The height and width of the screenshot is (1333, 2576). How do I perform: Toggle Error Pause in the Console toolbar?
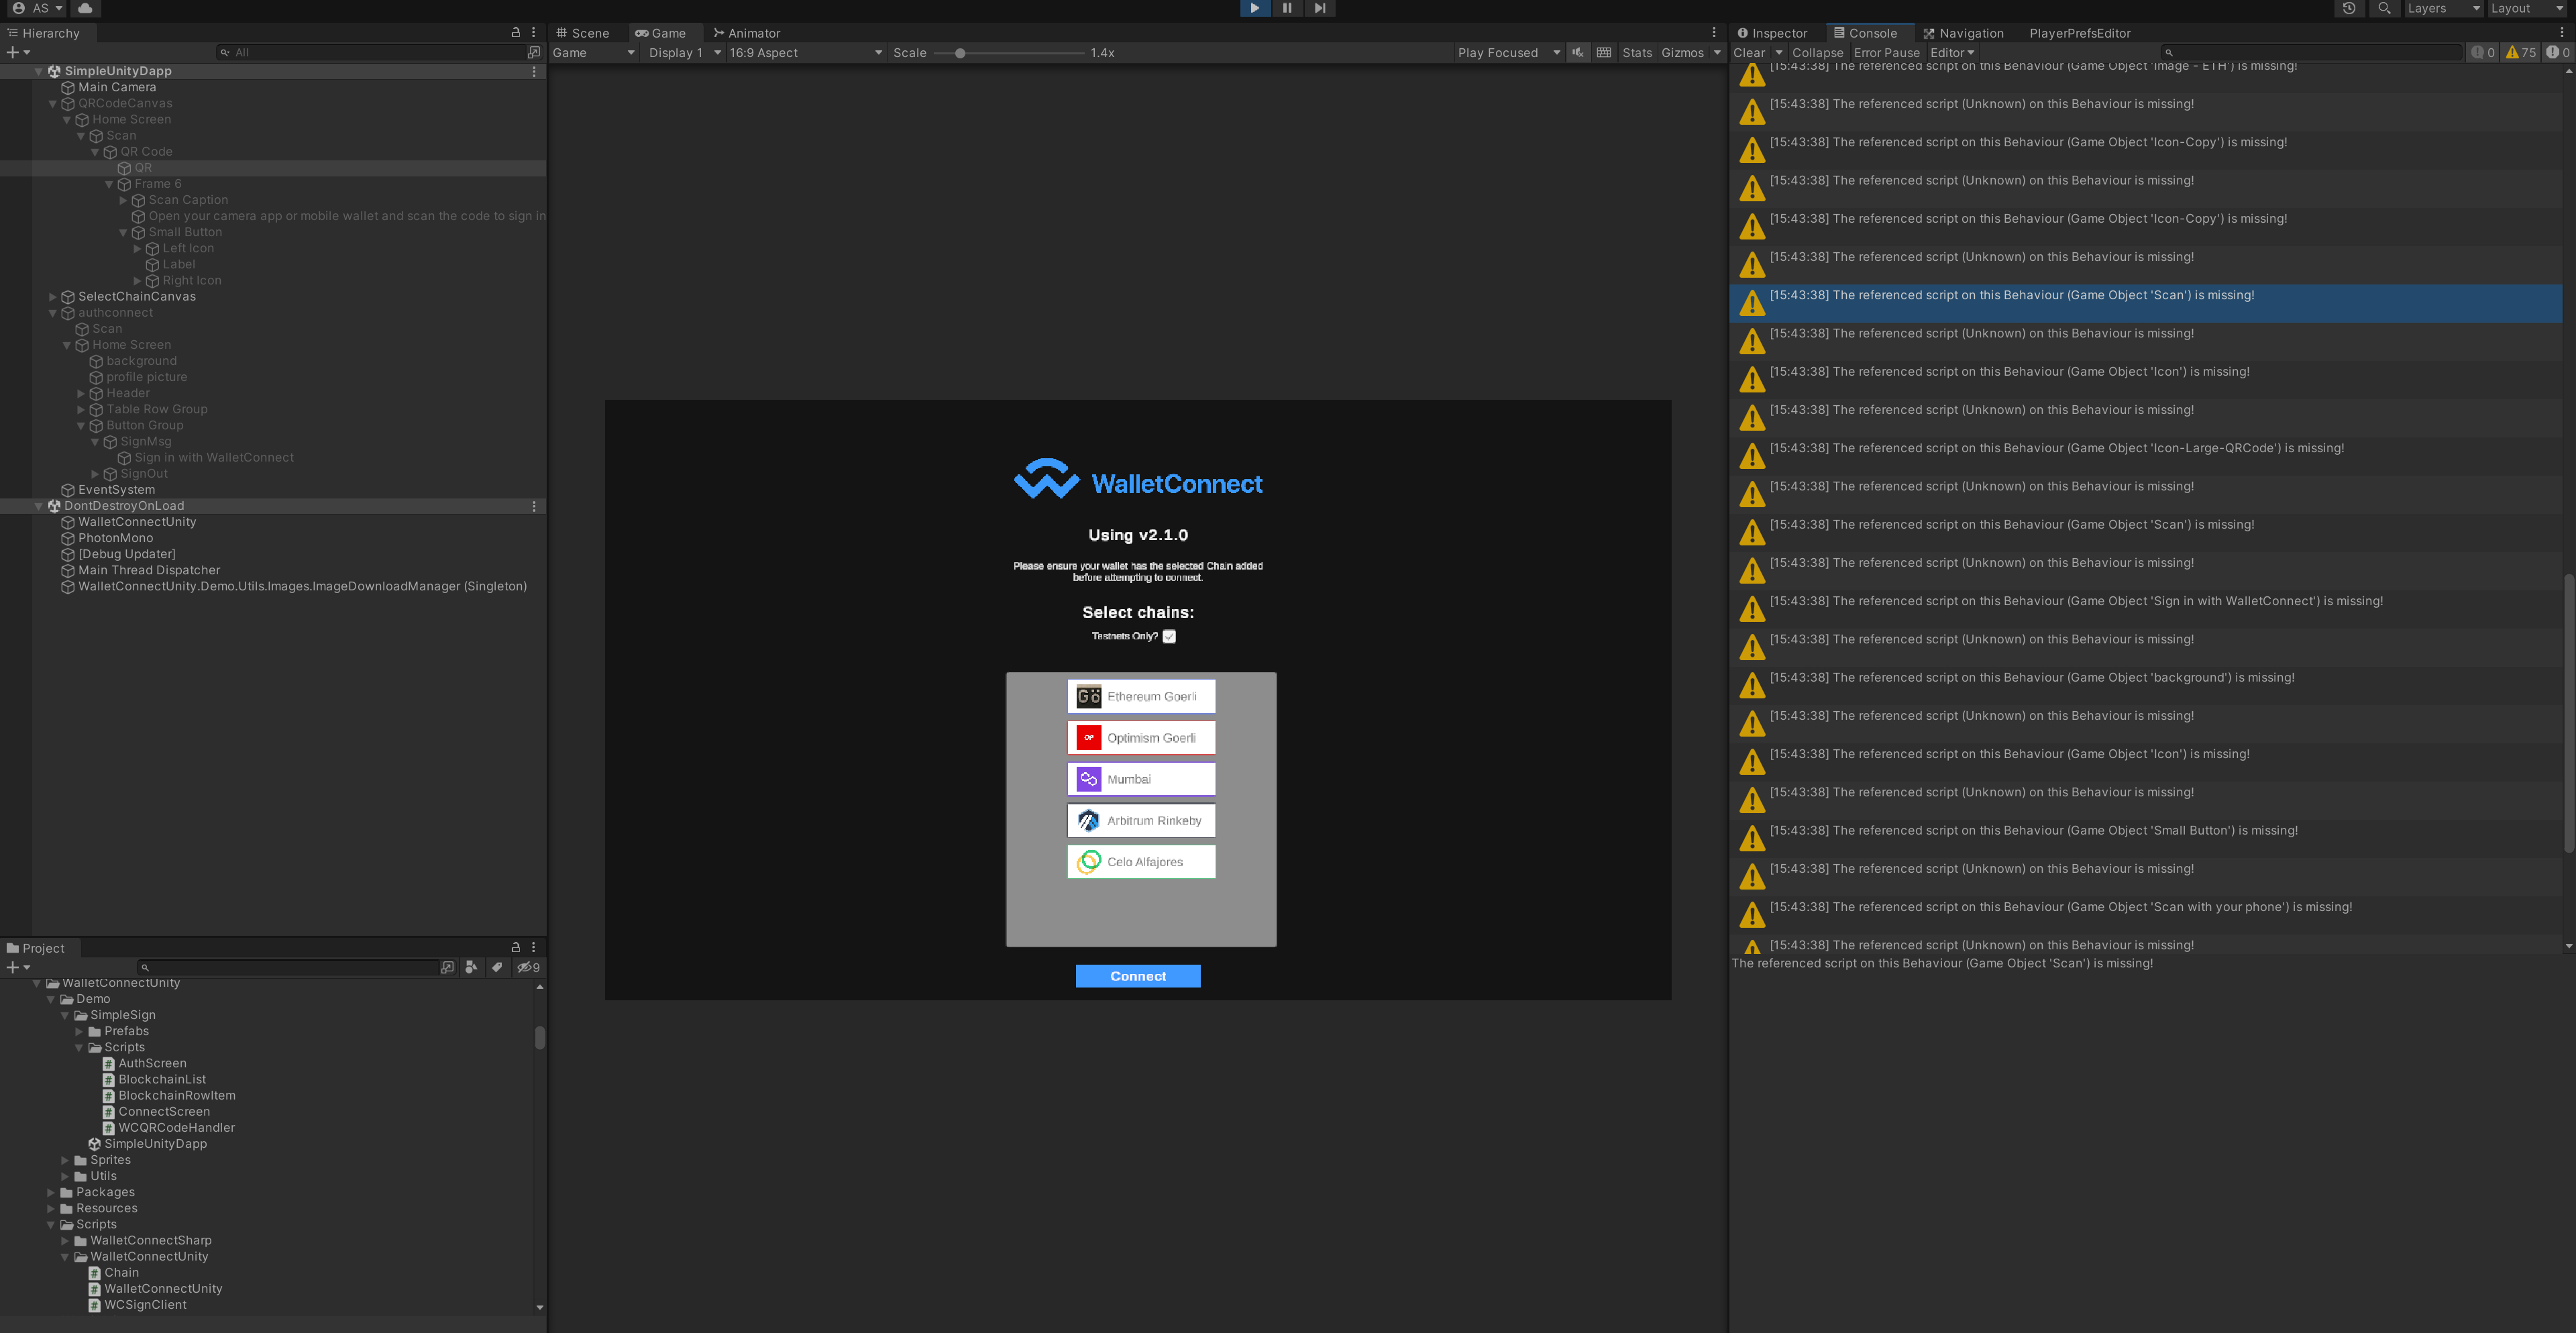[1887, 52]
